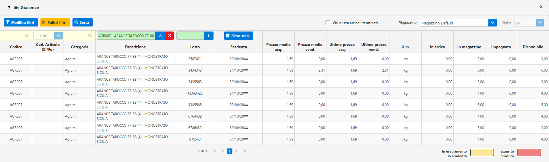The width and height of the screenshot is (549, 162).
Task: Click the previous page arrow
Action: coord(223,151)
